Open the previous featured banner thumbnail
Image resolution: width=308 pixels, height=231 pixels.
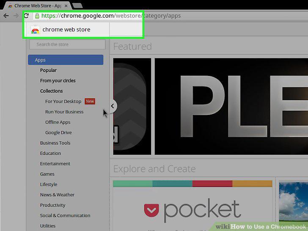[132, 106]
